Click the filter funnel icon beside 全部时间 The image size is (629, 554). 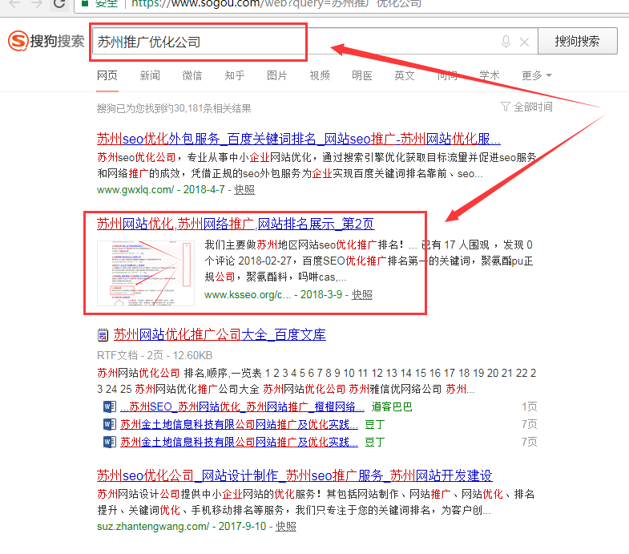pyautogui.click(x=505, y=107)
